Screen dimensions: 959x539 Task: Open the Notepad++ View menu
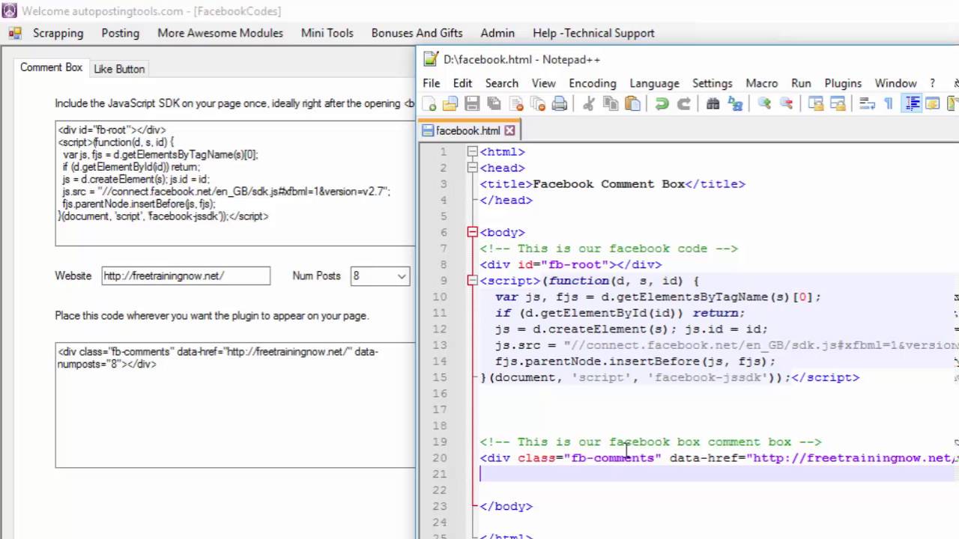pyautogui.click(x=544, y=83)
